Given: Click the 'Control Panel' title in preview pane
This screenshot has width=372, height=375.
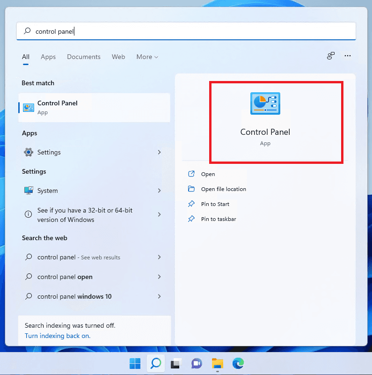Looking at the screenshot, I should tap(265, 132).
